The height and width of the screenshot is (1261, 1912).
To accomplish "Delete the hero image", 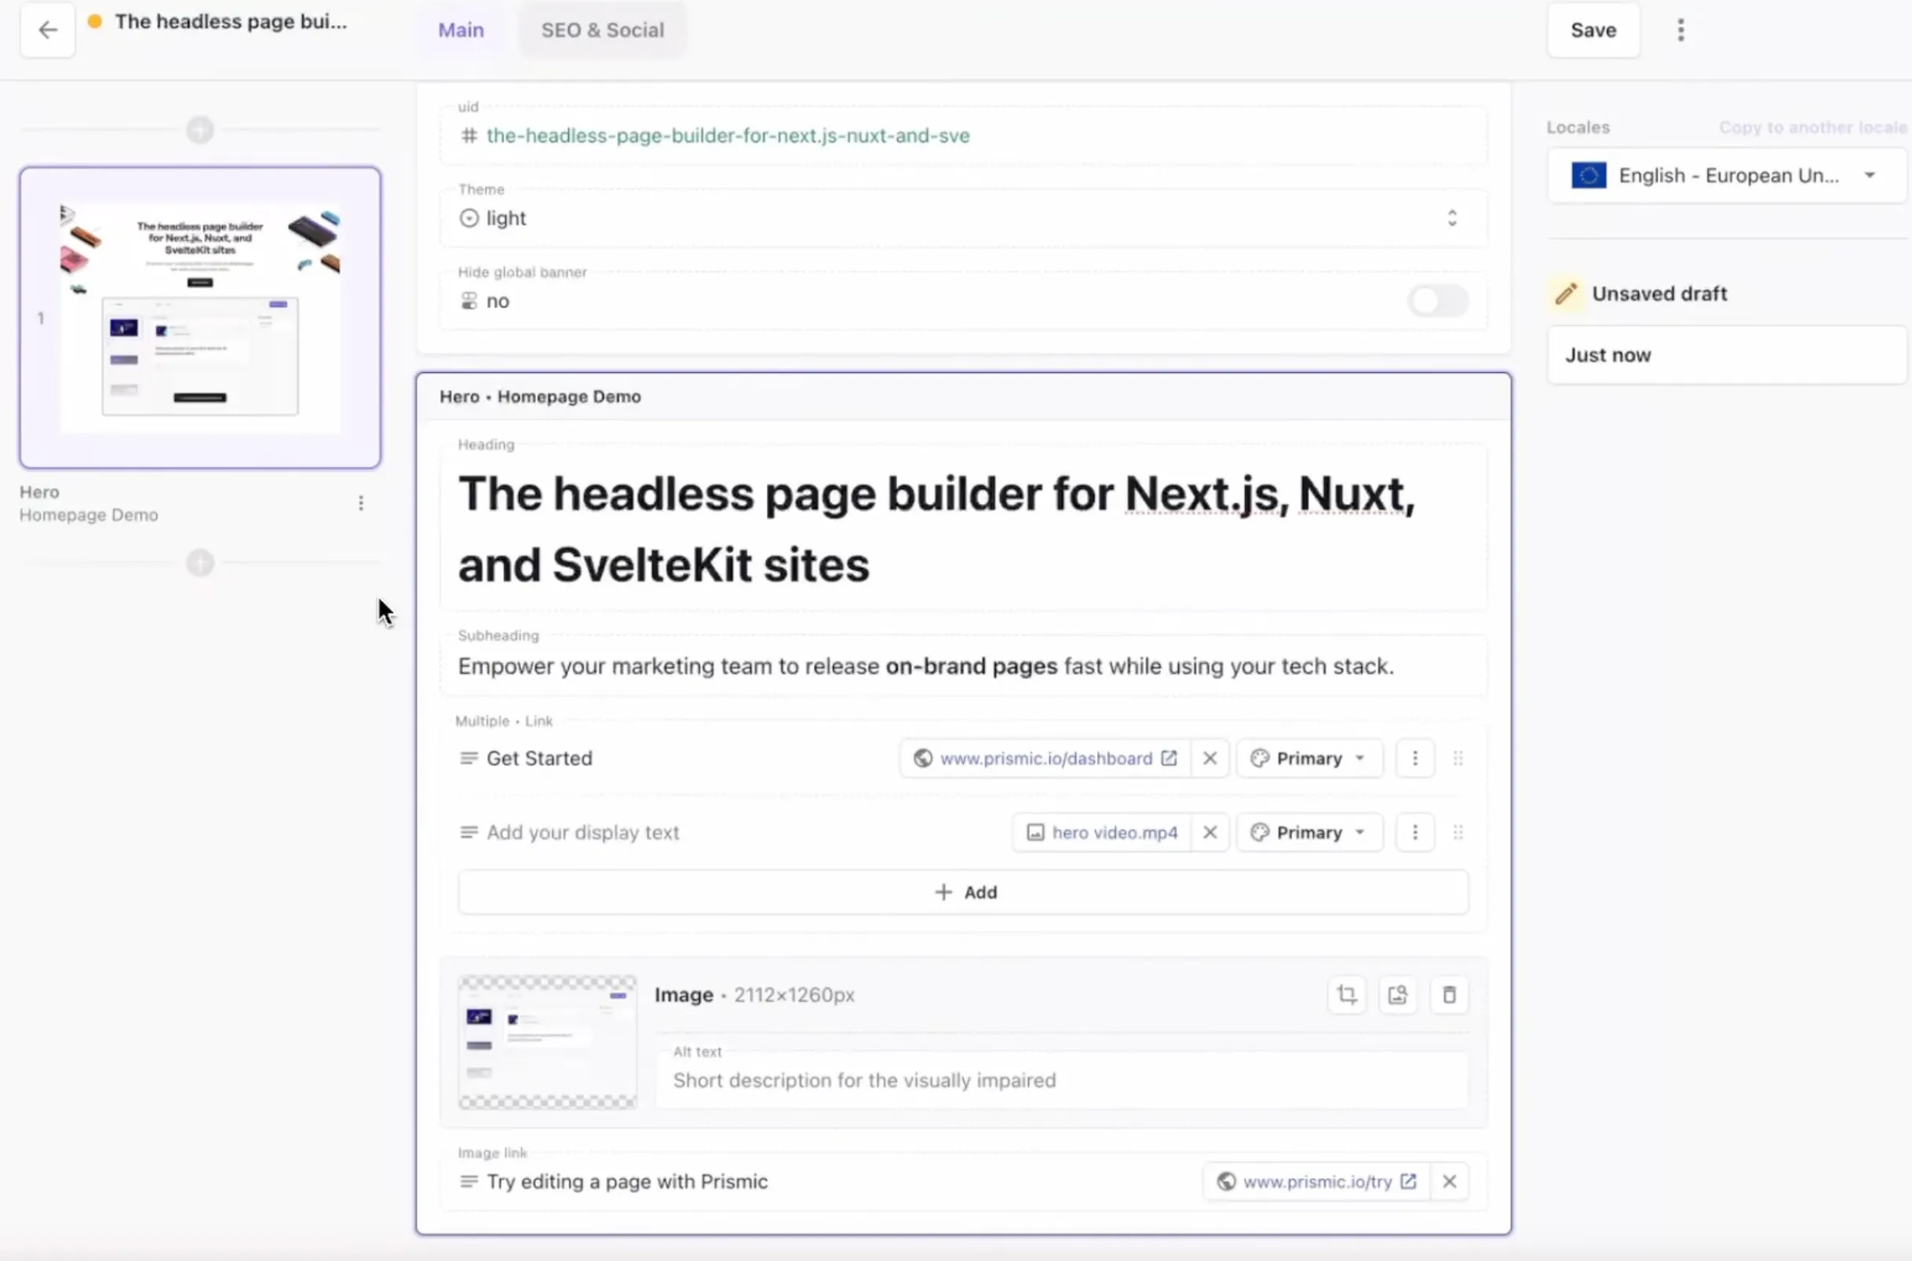I will coord(1449,995).
